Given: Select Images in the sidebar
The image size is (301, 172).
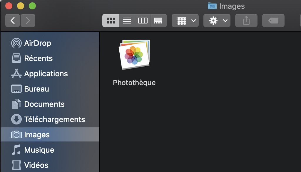Looking at the screenshot, I should click(x=37, y=135).
